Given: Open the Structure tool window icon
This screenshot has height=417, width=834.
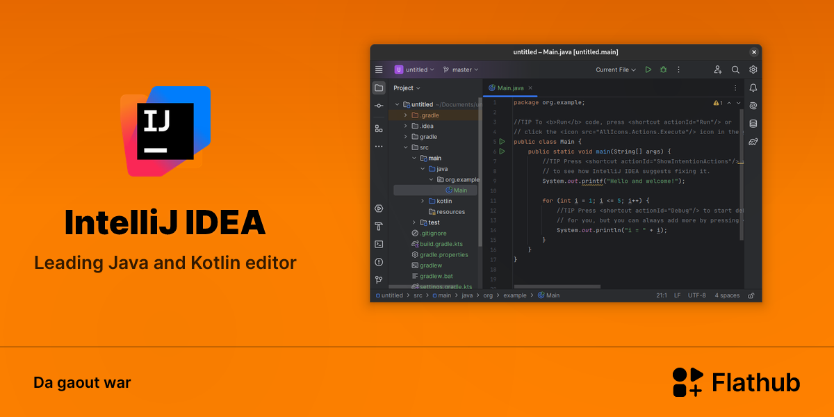Looking at the screenshot, I should [x=379, y=129].
